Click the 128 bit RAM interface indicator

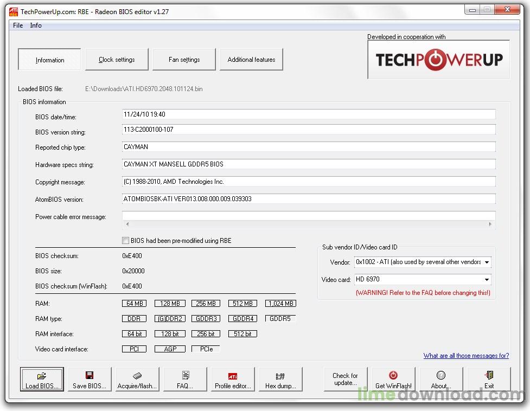pyautogui.click(x=170, y=333)
